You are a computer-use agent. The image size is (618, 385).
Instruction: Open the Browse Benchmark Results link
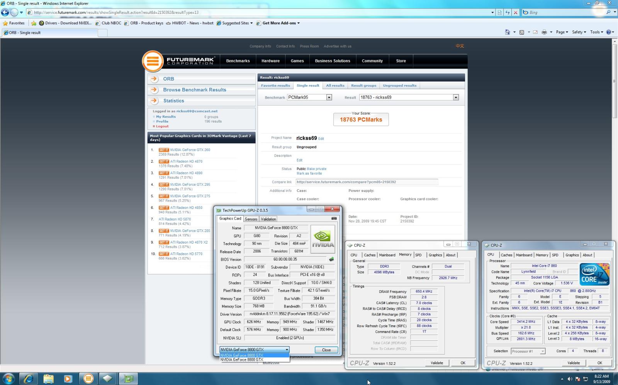[195, 90]
